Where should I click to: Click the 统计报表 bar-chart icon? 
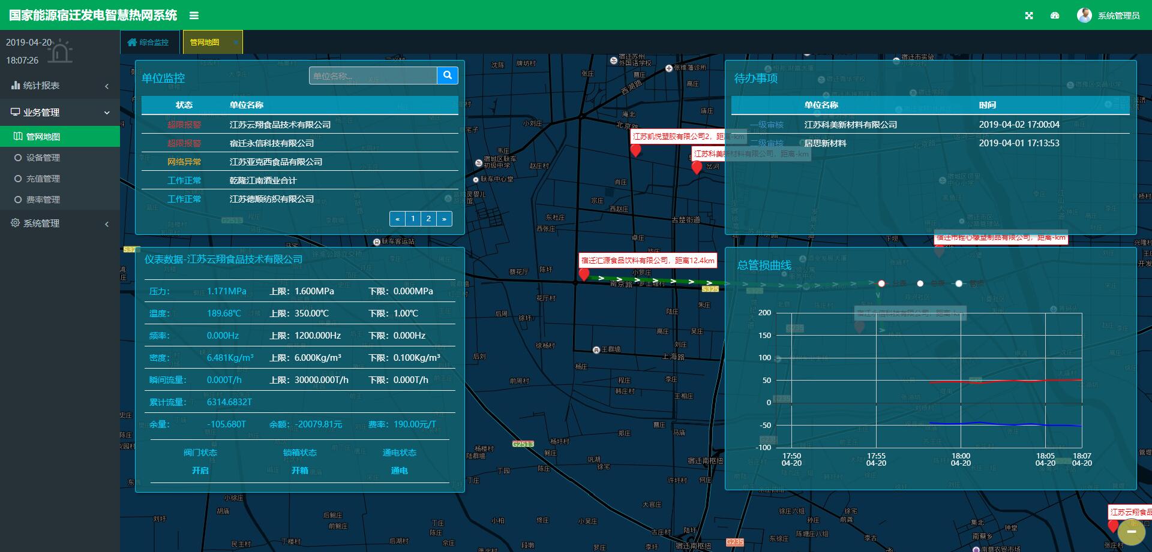coord(16,86)
